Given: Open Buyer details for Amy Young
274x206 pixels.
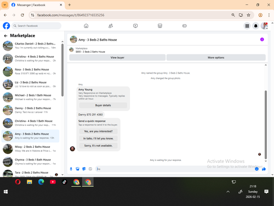Looking at the screenshot, I should coord(103,105).
